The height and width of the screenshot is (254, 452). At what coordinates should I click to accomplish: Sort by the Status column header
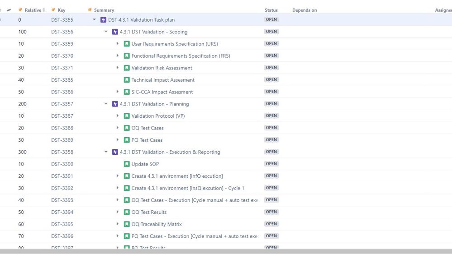(271, 10)
